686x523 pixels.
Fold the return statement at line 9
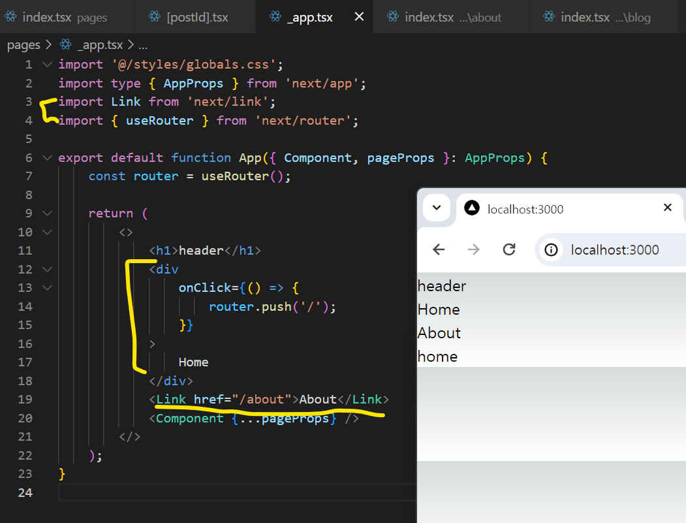[47, 213]
